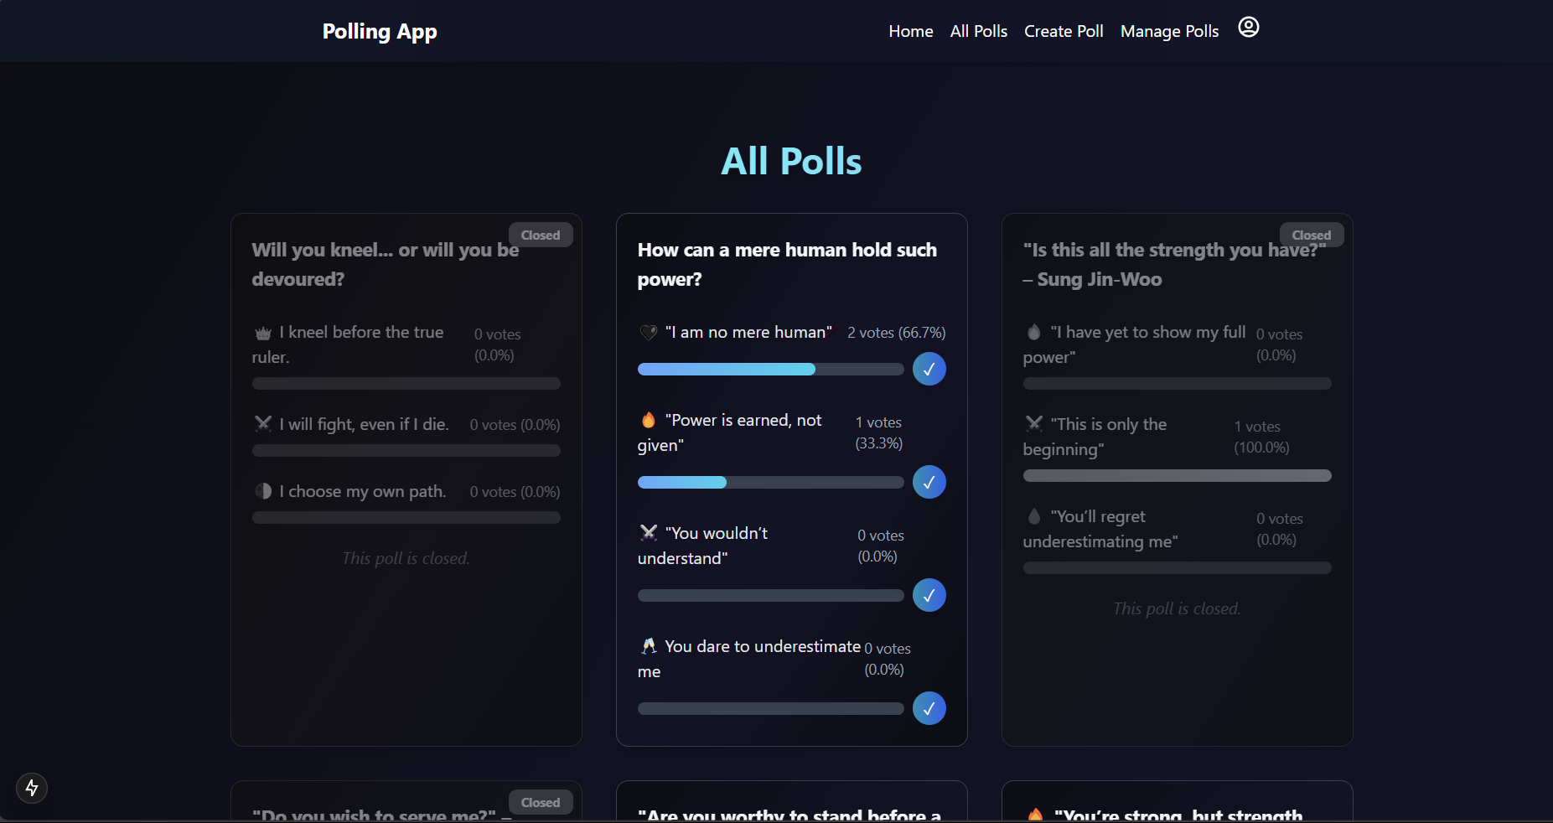Click progress bar under "I will fight, even if I die"
The height and width of the screenshot is (823, 1553).
tap(406, 450)
